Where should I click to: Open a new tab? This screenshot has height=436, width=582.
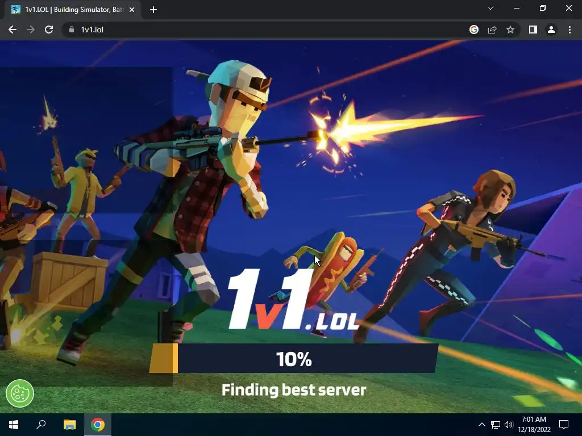tap(153, 10)
